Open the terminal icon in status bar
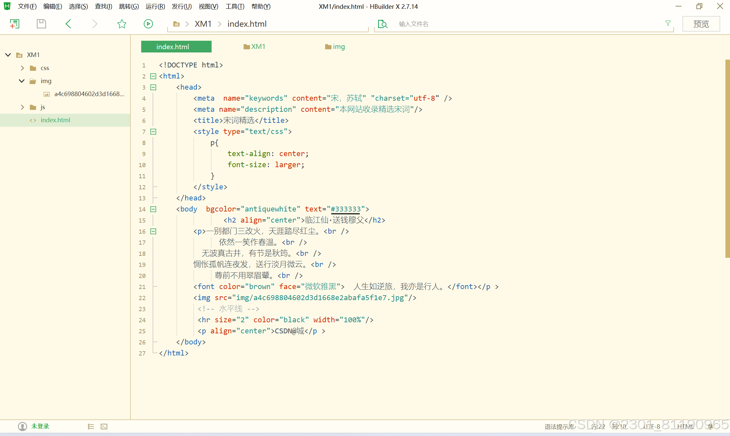The image size is (730, 436). (x=104, y=427)
